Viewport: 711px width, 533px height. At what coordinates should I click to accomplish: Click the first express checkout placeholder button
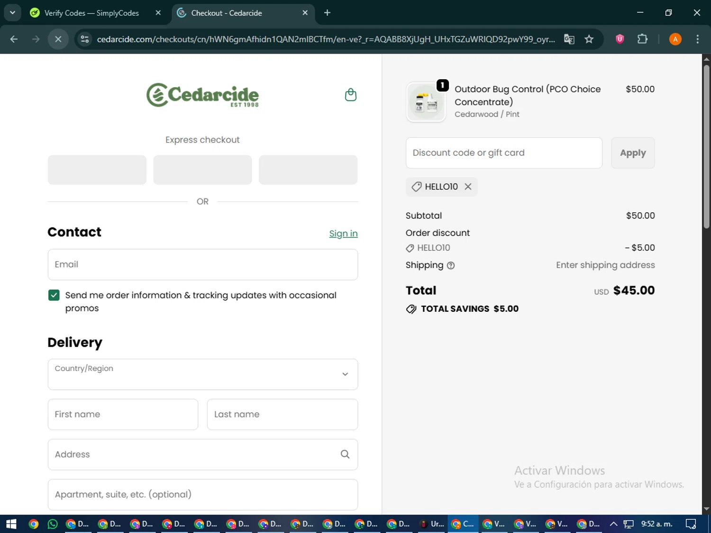click(x=97, y=170)
